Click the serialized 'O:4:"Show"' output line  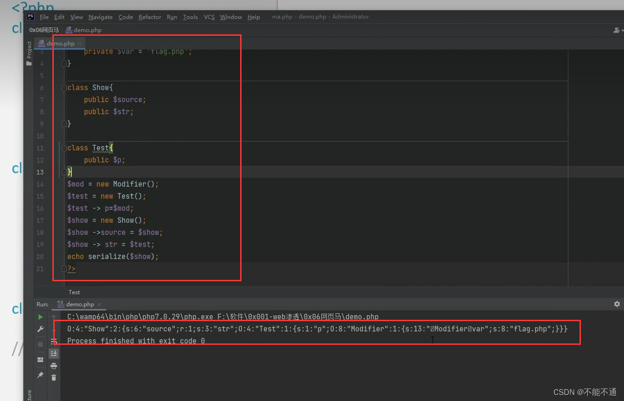(x=317, y=329)
